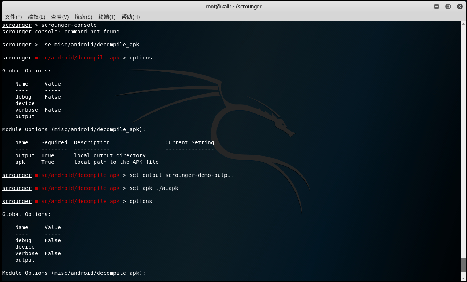Click 'local path to the APK file'
This screenshot has width=467, height=282.
click(x=116, y=162)
